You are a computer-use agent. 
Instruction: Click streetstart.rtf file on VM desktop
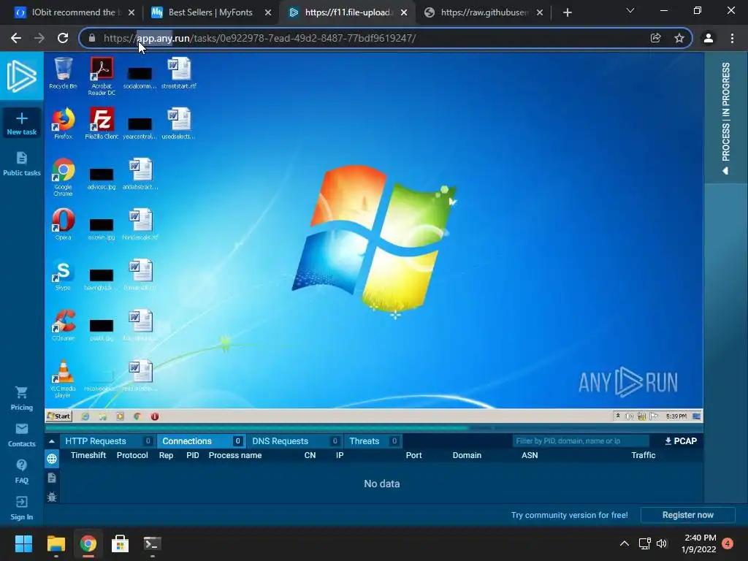pos(179,73)
